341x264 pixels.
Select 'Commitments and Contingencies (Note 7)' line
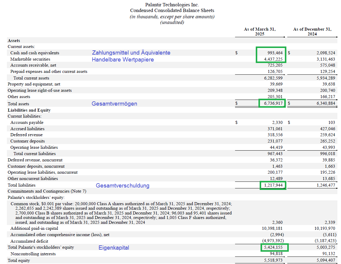tap(47, 191)
